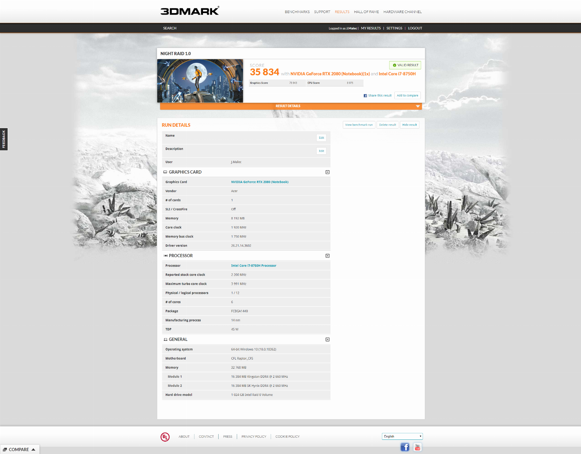Click the Graphics Card section icon
The image size is (581, 454).
(165, 172)
